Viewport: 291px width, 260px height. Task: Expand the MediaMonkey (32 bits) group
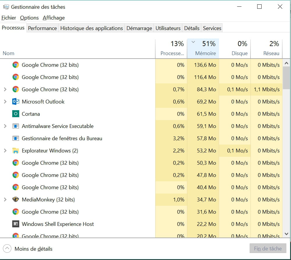pyautogui.click(x=5, y=200)
